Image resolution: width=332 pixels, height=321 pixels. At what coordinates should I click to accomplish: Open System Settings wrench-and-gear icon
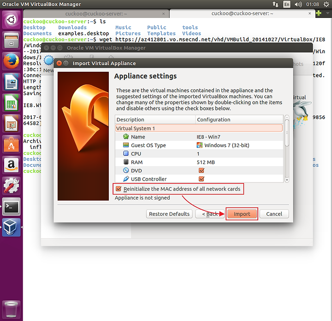click(11, 186)
